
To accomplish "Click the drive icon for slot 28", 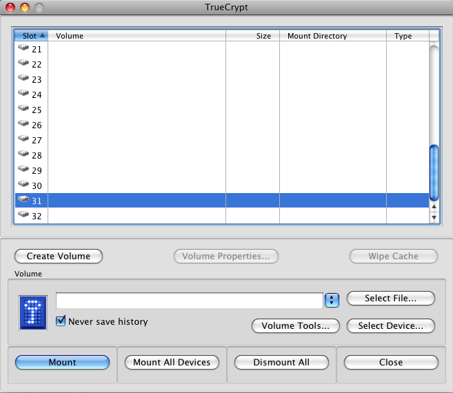I will tap(23, 154).
